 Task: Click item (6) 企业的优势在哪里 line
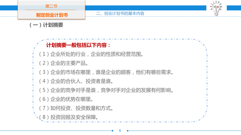[x=66, y=99]
